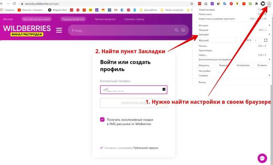Open the hamburger catalog menu
The width and height of the screenshot is (273, 165).
pos(59,30)
